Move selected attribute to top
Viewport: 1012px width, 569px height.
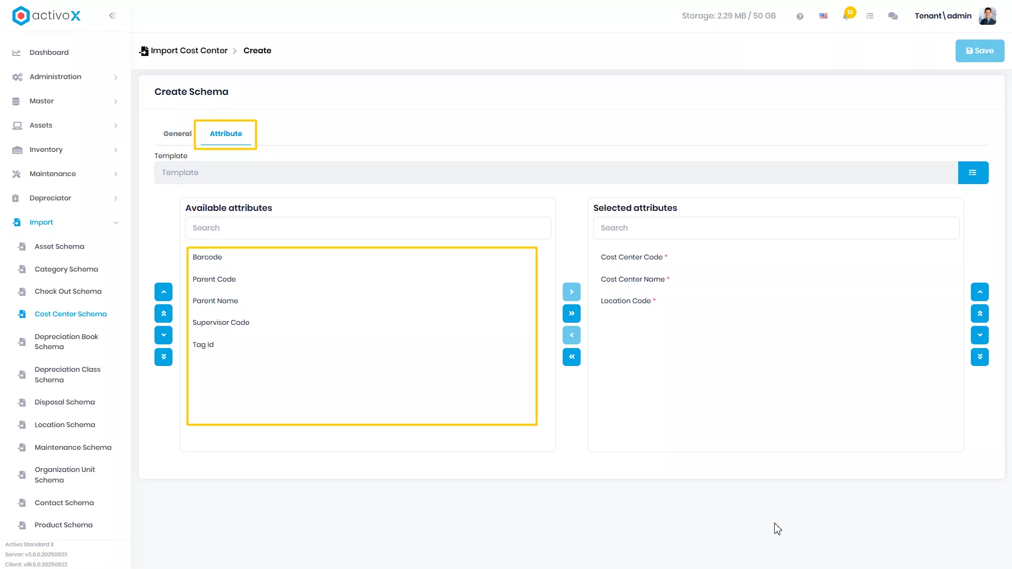pyautogui.click(x=980, y=314)
